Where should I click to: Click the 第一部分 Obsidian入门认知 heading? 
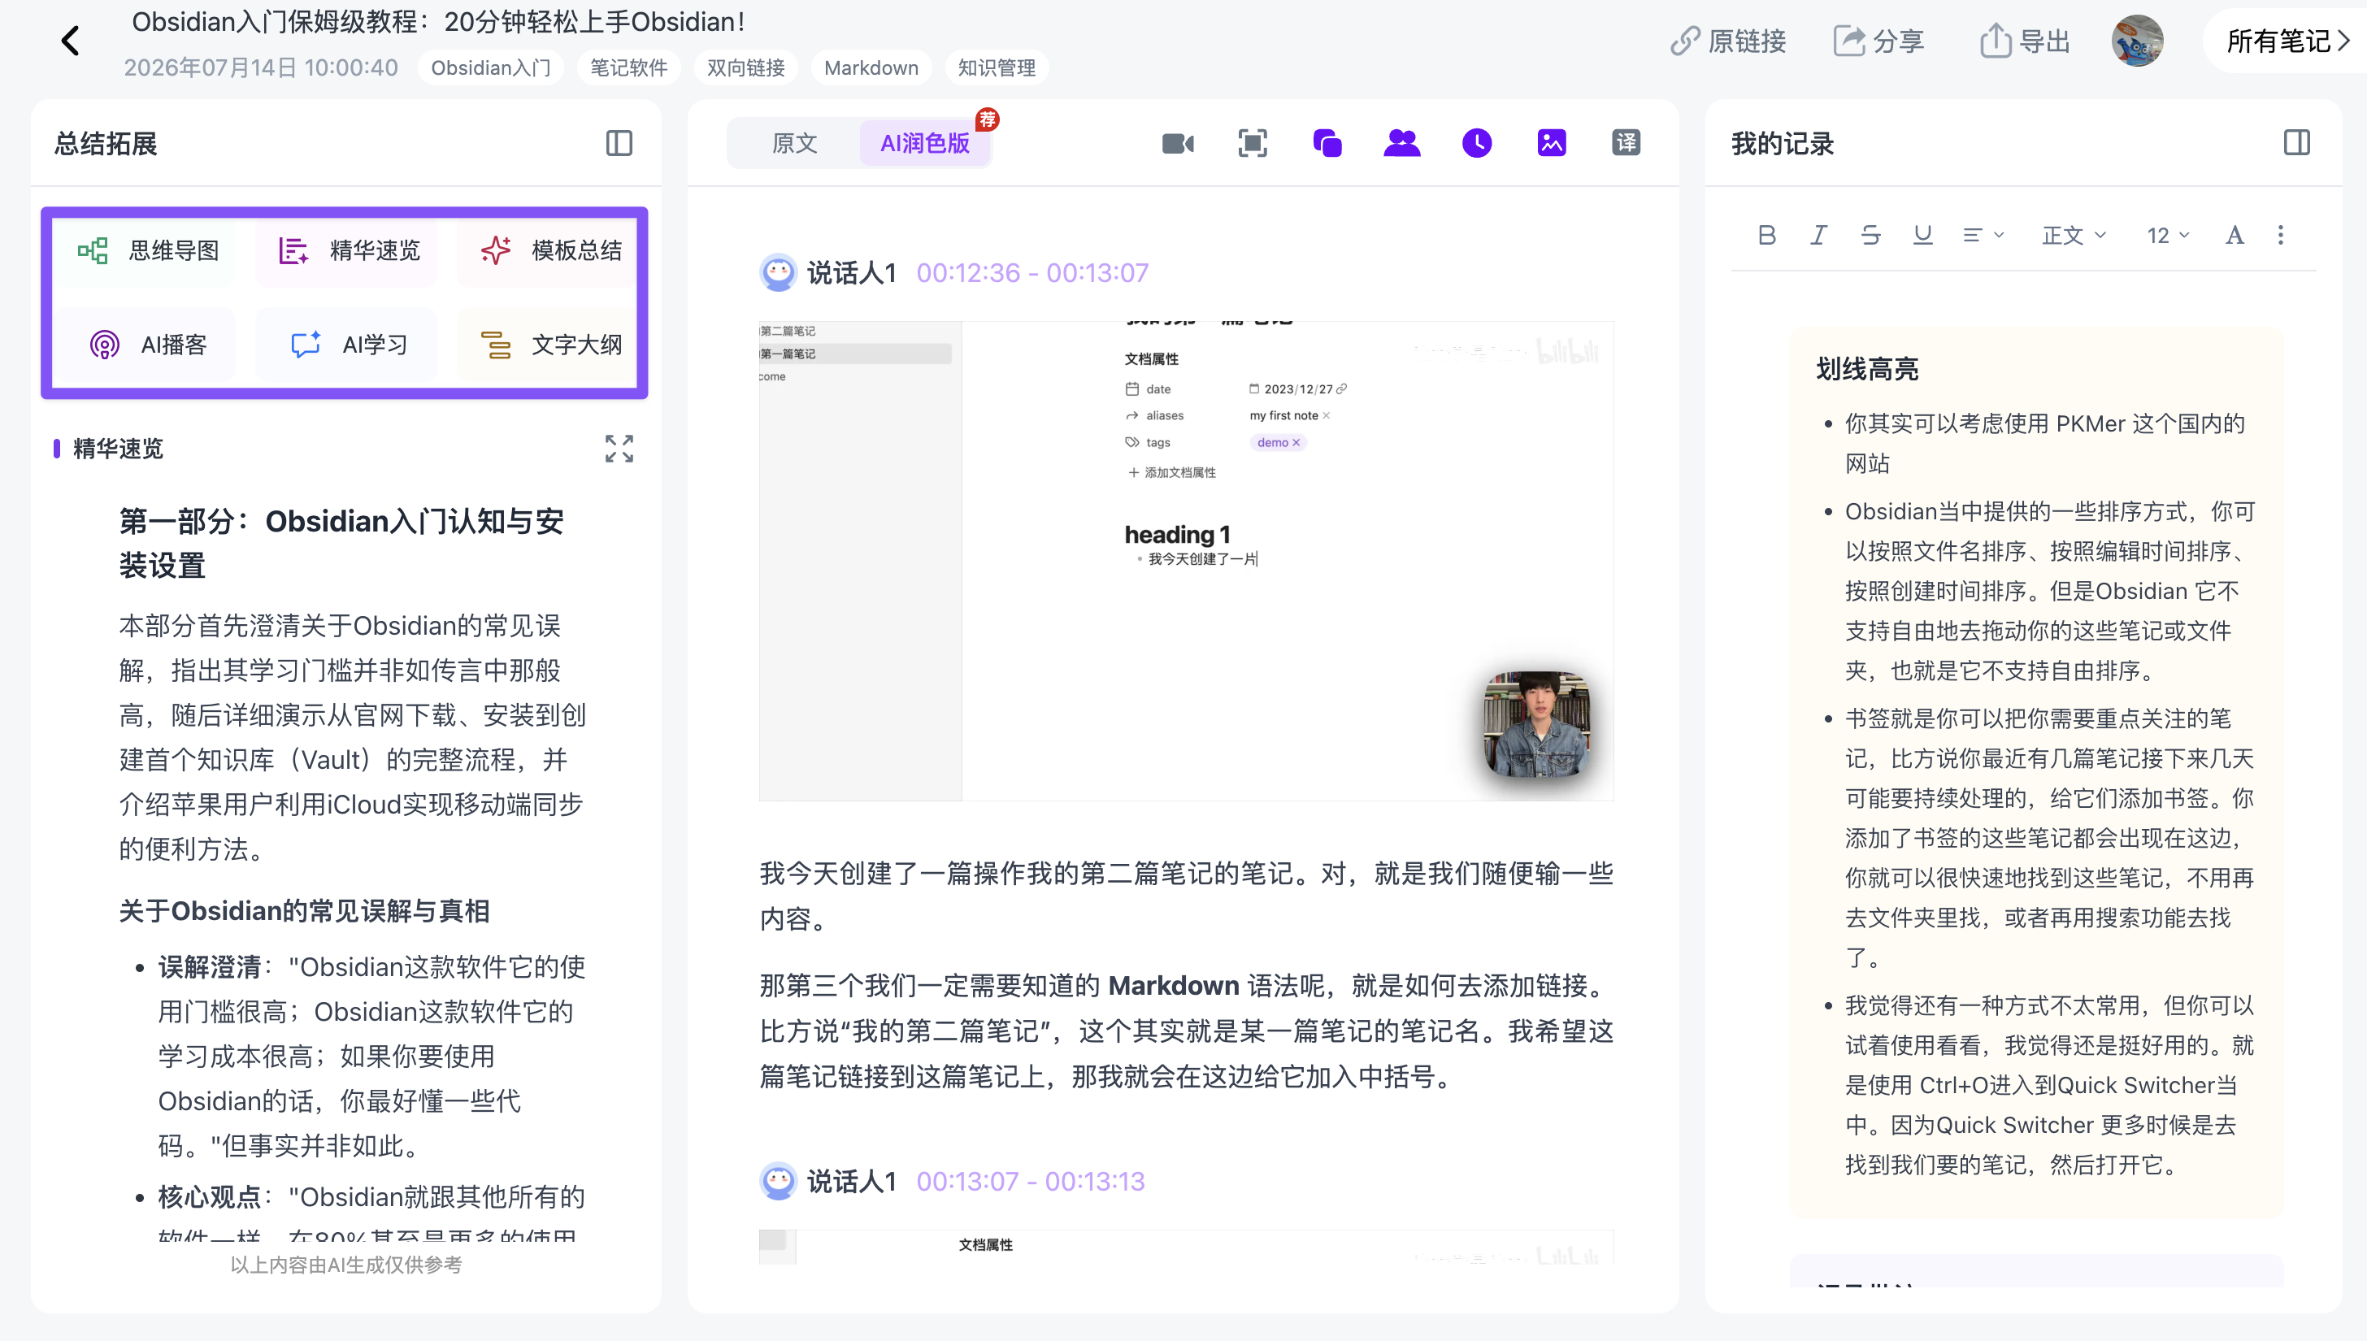[x=341, y=544]
